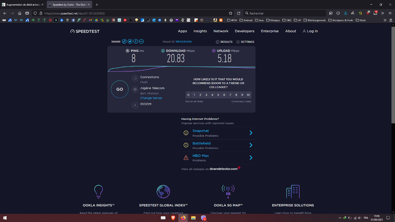Start a new test with GO
Image resolution: width=395 pixels, height=222 pixels.
tap(119, 89)
